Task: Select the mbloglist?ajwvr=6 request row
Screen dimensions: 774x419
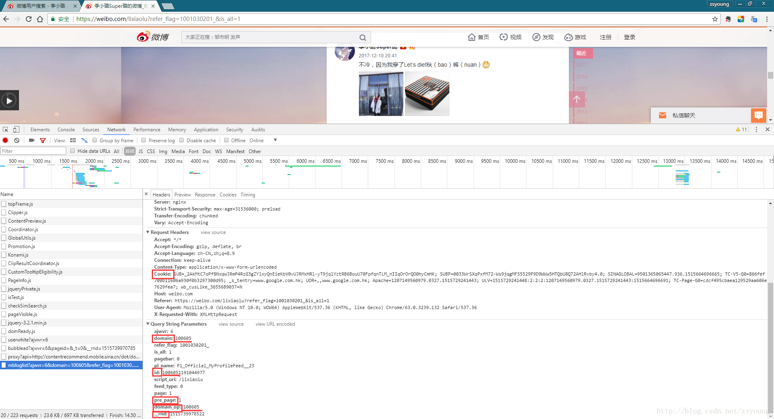Action: [x=71, y=365]
